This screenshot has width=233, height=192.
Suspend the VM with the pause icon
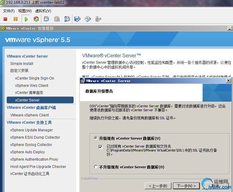[16, 19]
